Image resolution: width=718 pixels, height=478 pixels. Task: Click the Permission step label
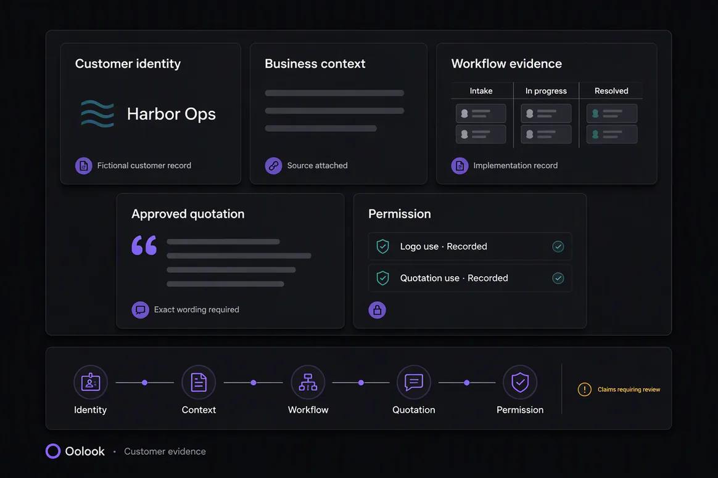click(x=520, y=410)
